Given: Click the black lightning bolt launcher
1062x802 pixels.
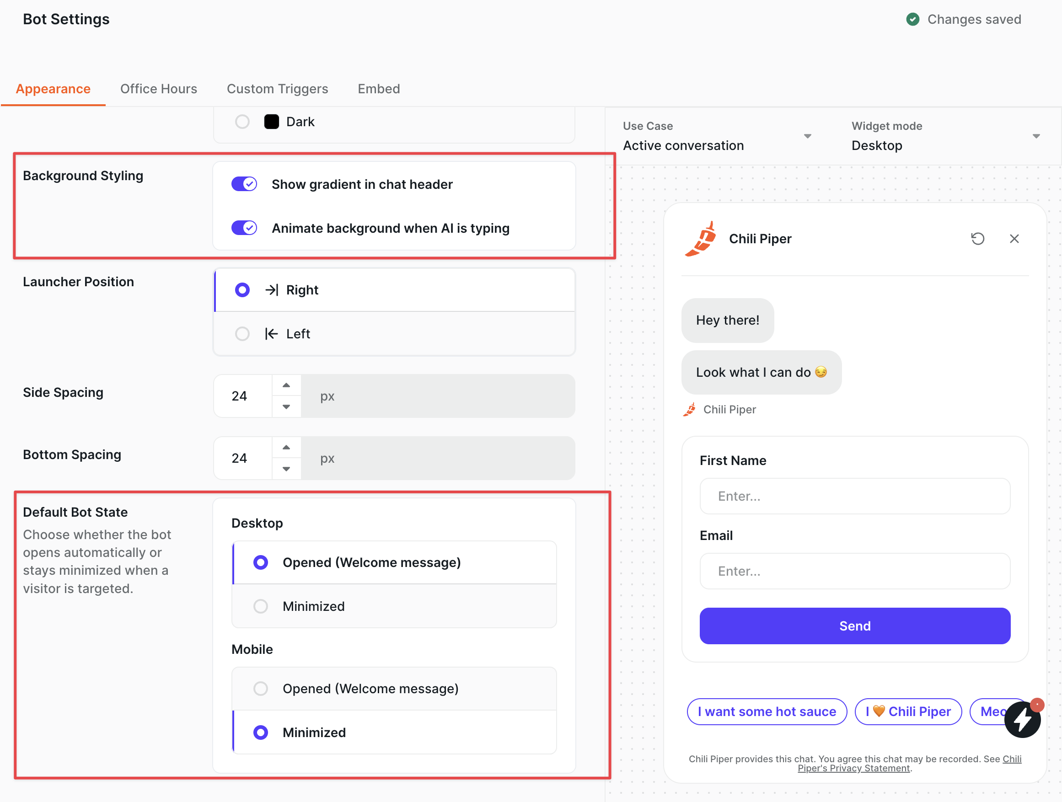Looking at the screenshot, I should pos(1023,719).
